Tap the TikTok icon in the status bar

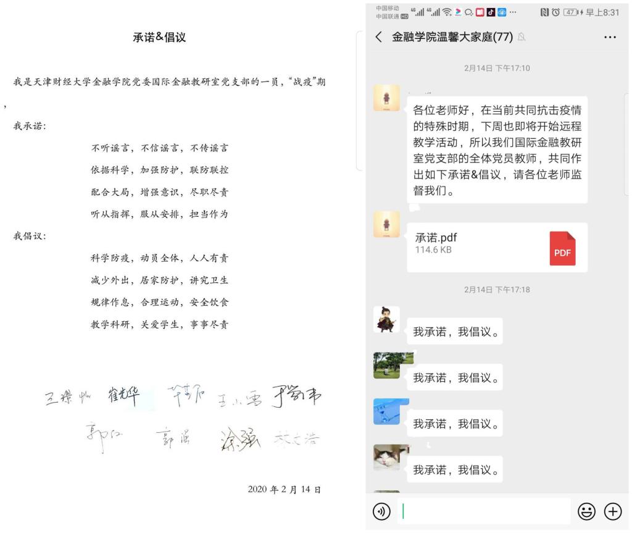(x=491, y=12)
